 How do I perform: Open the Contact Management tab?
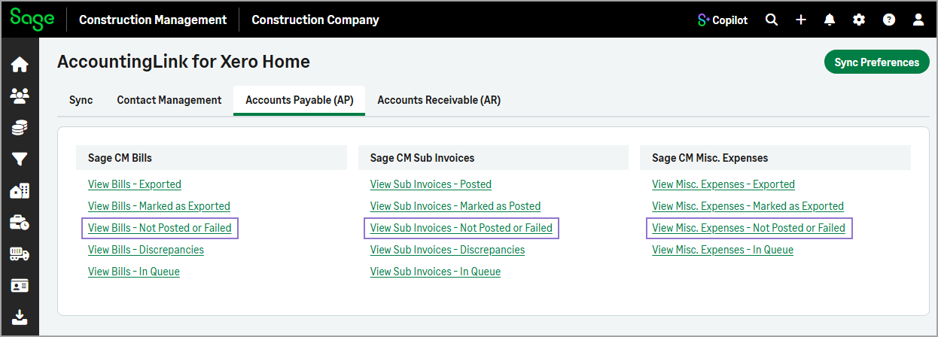point(169,100)
